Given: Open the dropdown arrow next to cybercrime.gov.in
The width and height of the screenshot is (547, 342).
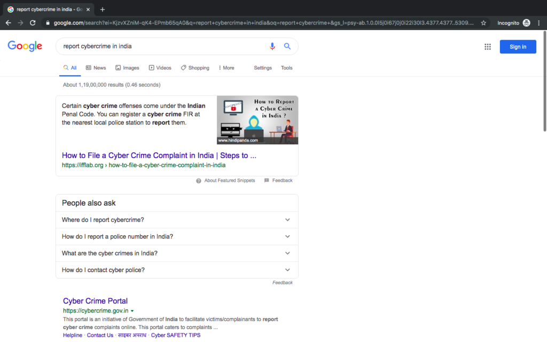Looking at the screenshot, I should point(132,311).
